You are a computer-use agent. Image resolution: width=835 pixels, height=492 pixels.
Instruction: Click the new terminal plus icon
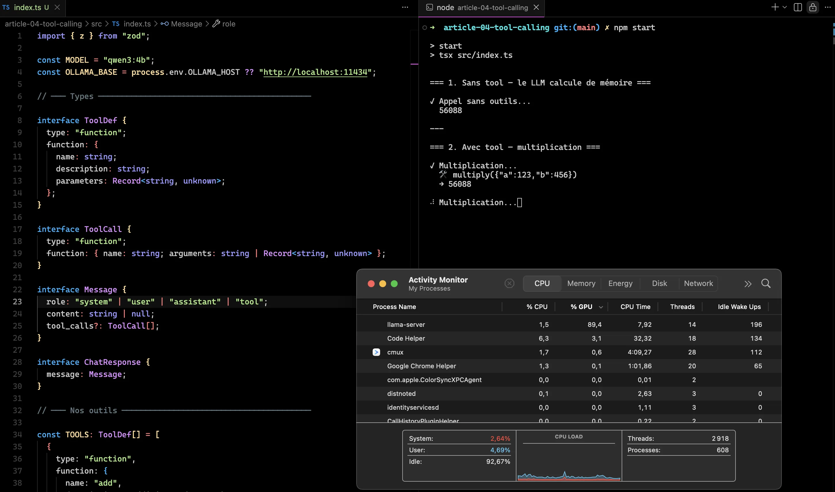775,7
